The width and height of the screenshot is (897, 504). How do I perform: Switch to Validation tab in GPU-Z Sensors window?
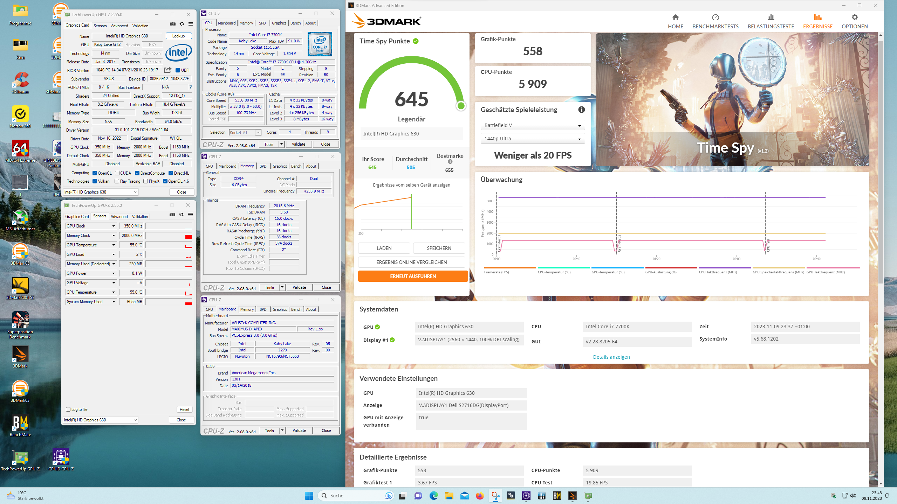[x=140, y=216]
